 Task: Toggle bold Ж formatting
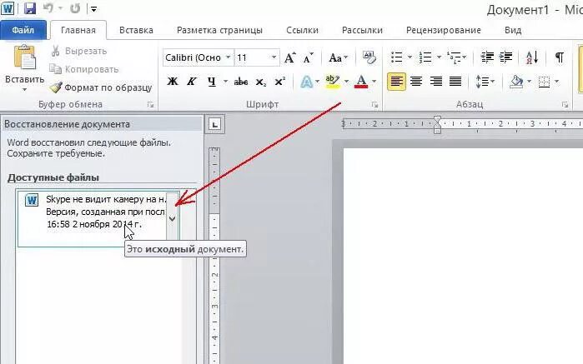pyautogui.click(x=172, y=82)
